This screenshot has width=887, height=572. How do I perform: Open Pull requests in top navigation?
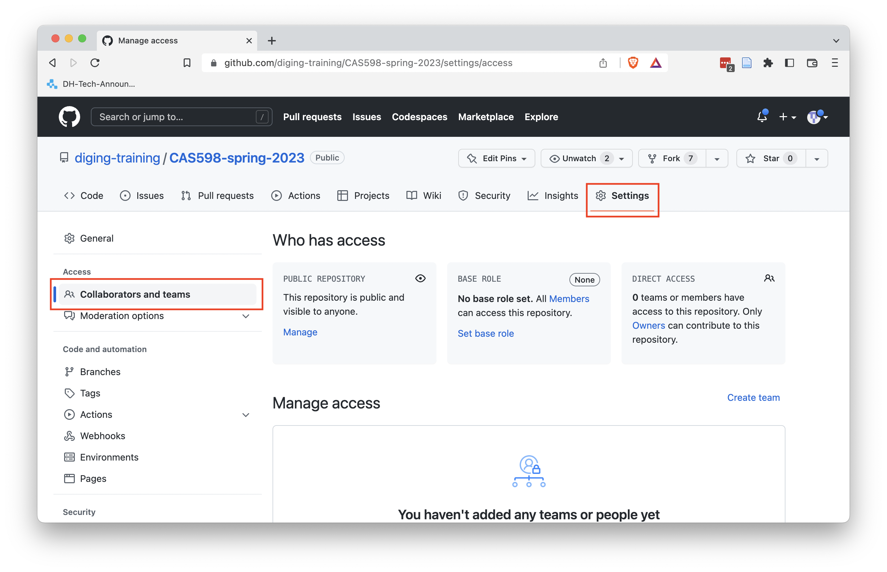[x=312, y=116]
